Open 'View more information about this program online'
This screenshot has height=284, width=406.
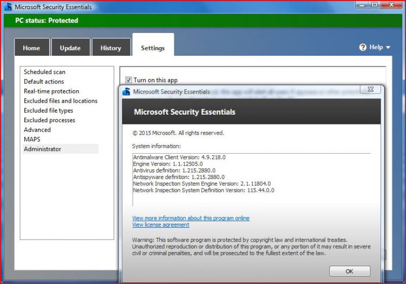pyautogui.click(x=191, y=218)
